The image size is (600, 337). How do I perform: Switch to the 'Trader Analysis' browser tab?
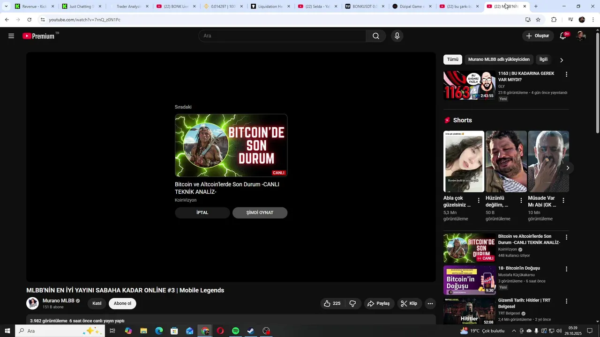pos(128,7)
